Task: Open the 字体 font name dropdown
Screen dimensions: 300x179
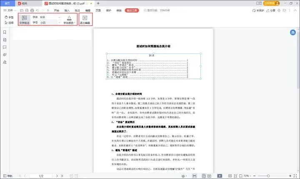Action: 50,17
